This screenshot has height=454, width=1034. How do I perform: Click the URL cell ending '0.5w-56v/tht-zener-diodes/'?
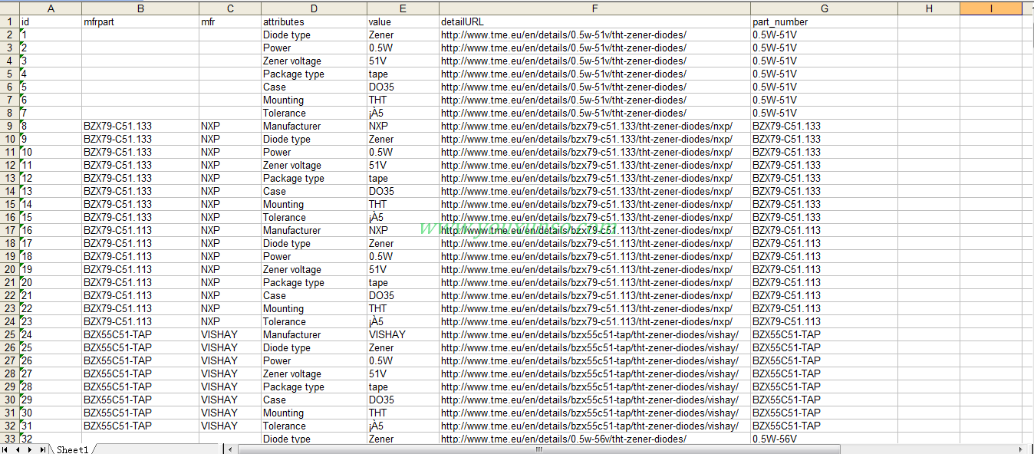594,439
